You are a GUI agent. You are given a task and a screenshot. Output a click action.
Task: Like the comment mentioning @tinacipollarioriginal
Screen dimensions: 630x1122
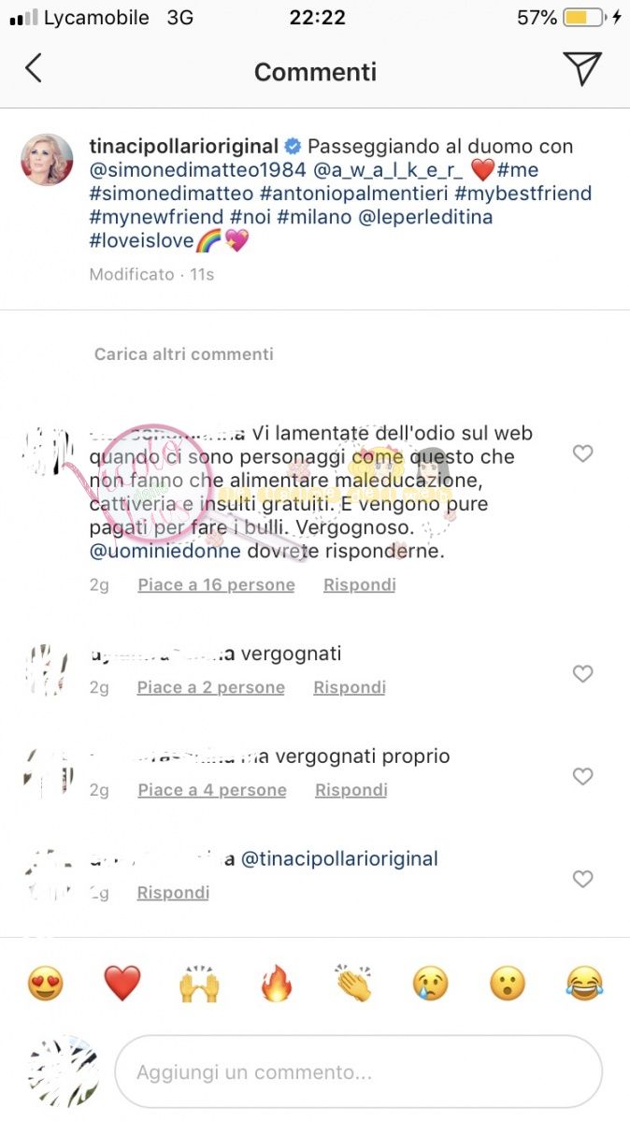coord(582,879)
